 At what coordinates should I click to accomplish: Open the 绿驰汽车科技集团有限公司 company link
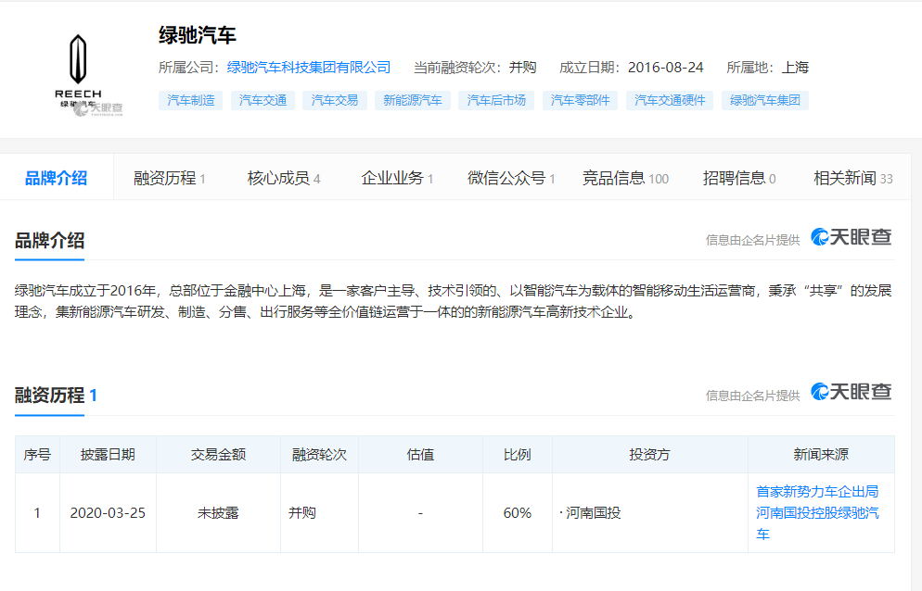point(309,68)
